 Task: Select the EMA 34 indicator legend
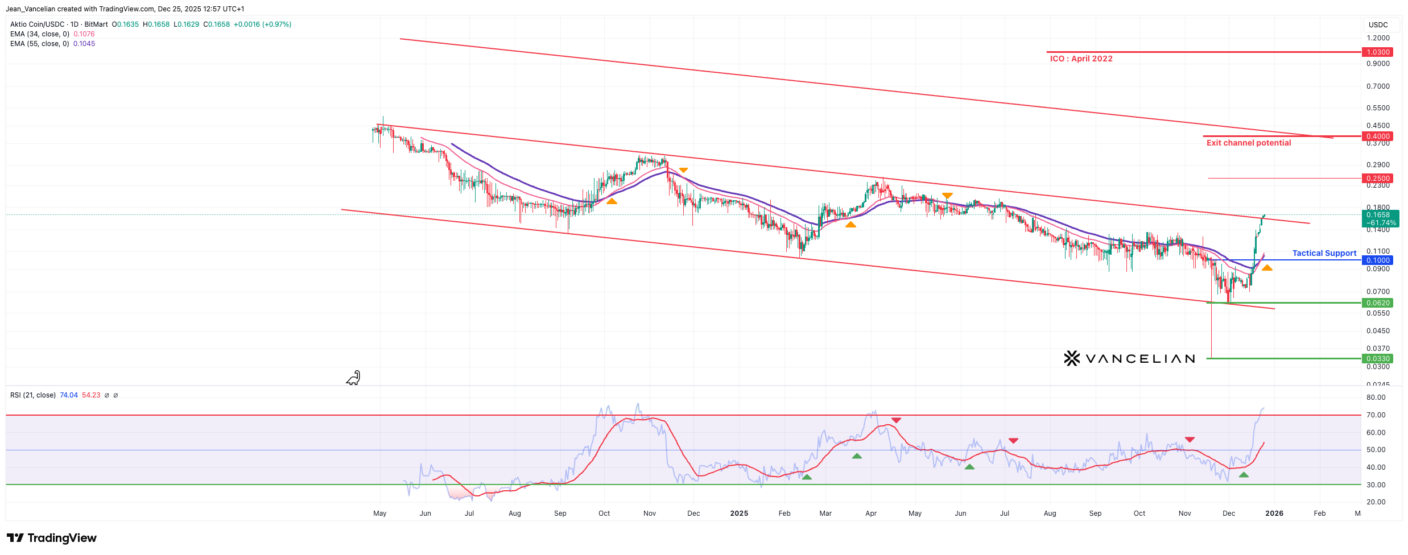click(40, 34)
